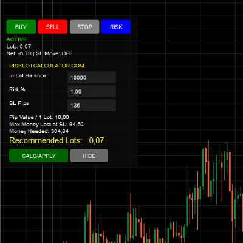
Task: Click the Initial Balance label text
Action: coord(28,75)
